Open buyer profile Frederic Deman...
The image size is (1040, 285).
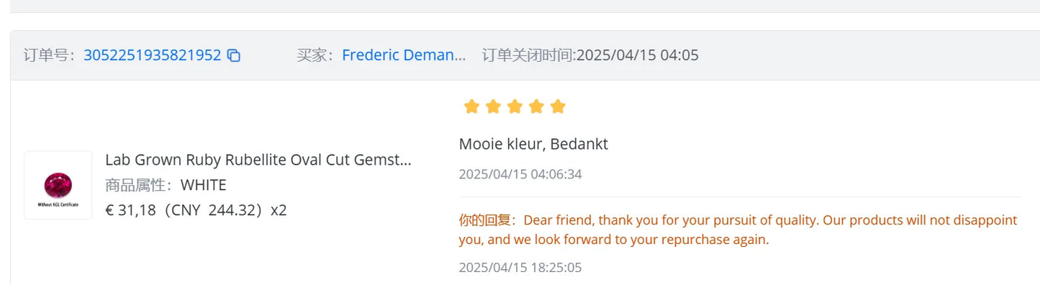404,55
